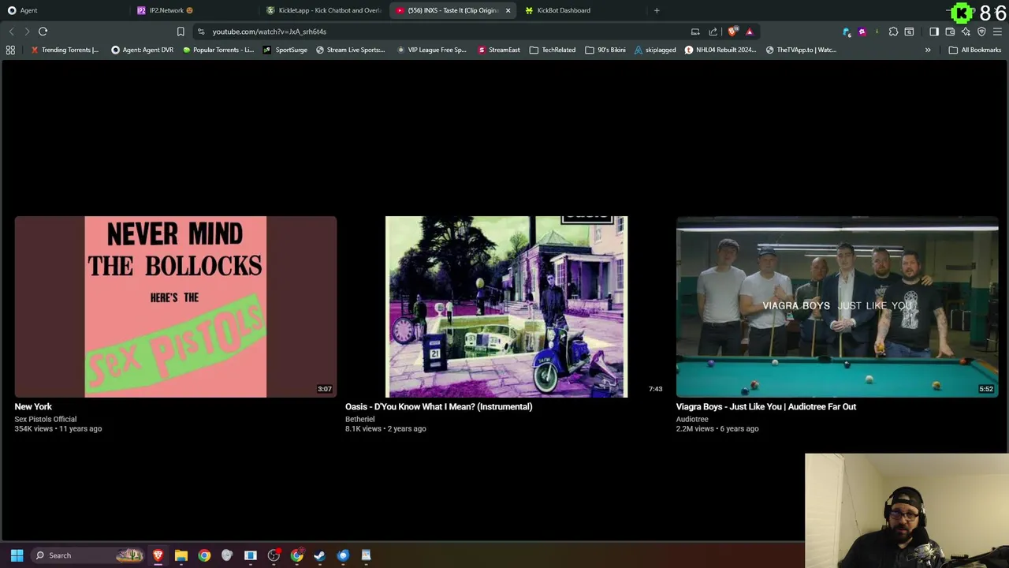This screenshot has height=568, width=1009.
Task: Open the Stream Live Sports bookmark
Action: coord(351,50)
